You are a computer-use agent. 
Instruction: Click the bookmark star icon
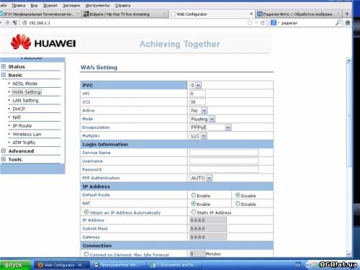tap(250, 23)
